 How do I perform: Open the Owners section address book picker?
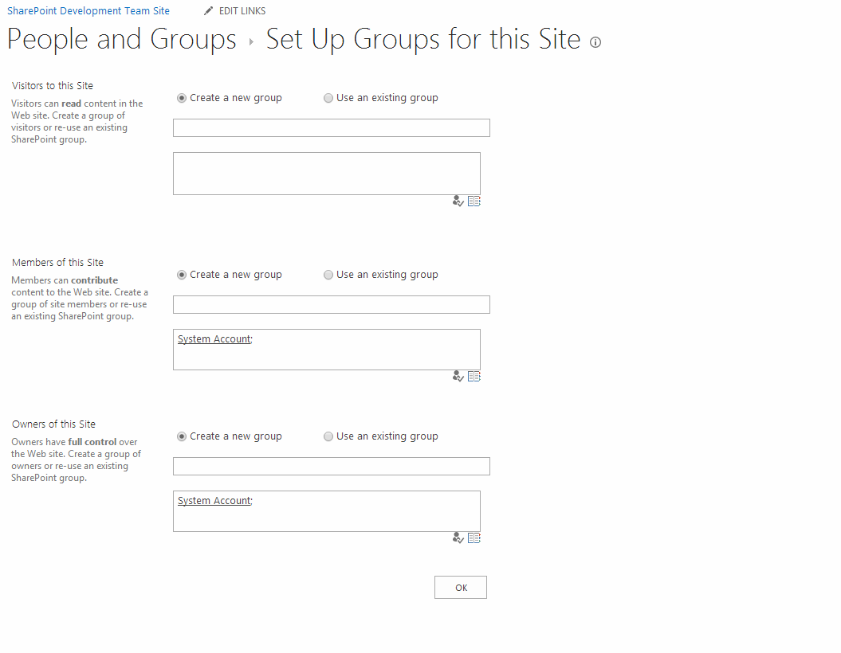click(x=474, y=538)
